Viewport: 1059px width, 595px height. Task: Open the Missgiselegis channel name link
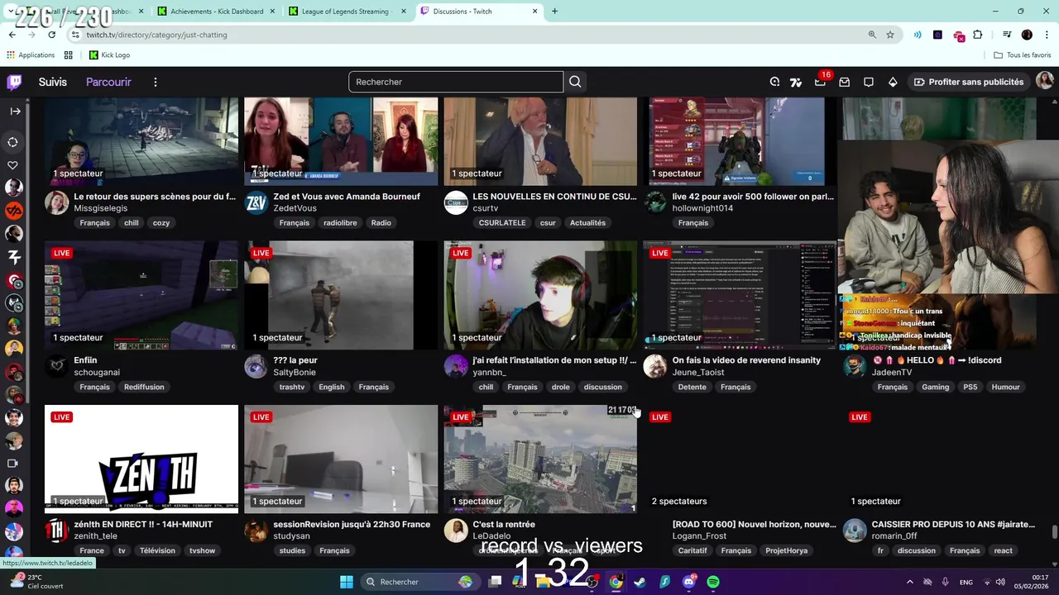[101, 209]
